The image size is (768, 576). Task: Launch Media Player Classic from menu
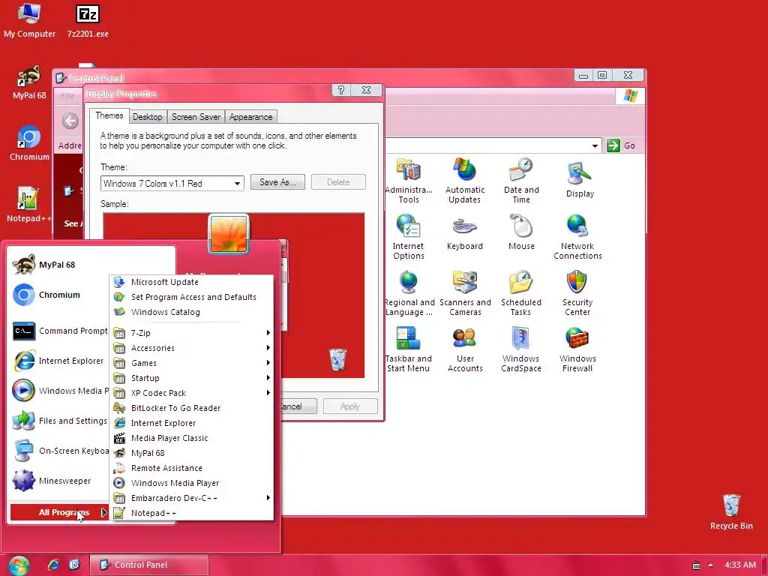point(192,438)
